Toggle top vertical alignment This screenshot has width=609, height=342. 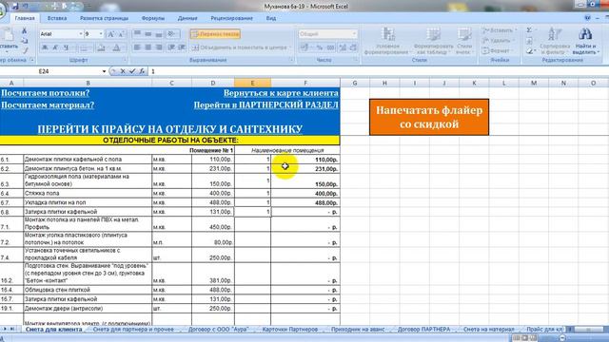pyautogui.click(x=137, y=34)
